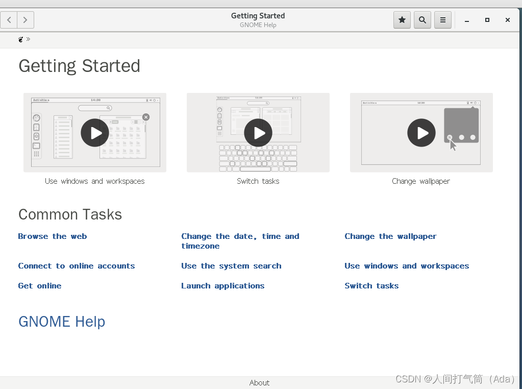Click the Change wallpaper video caption
The height and width of the screenshot is (389, 522).
tap(421, 181)
